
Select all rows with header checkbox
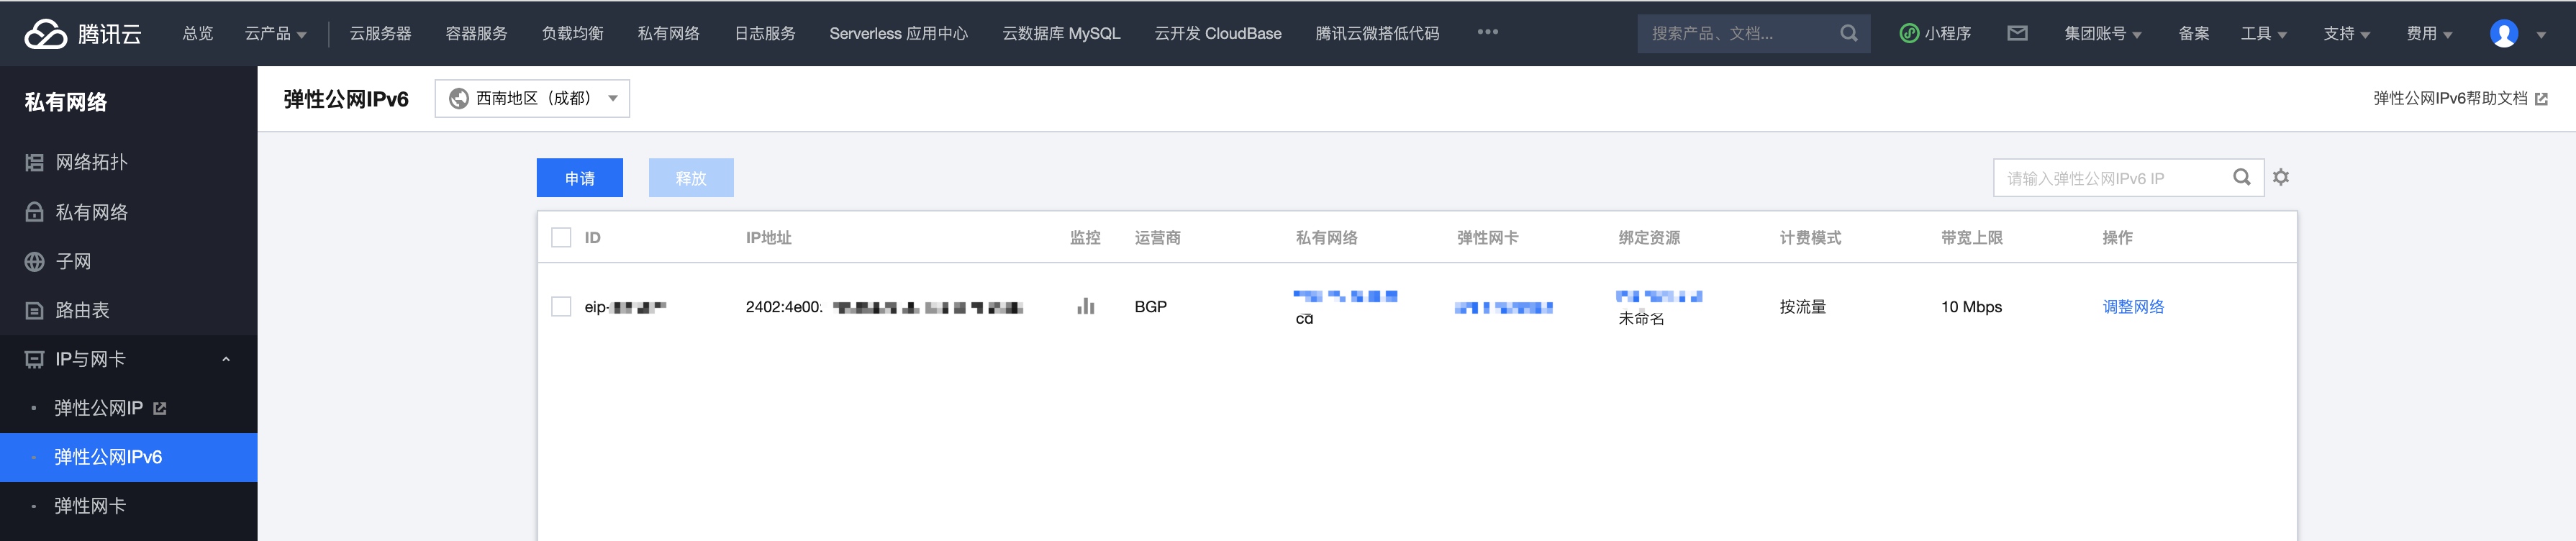tap(561, 237)
